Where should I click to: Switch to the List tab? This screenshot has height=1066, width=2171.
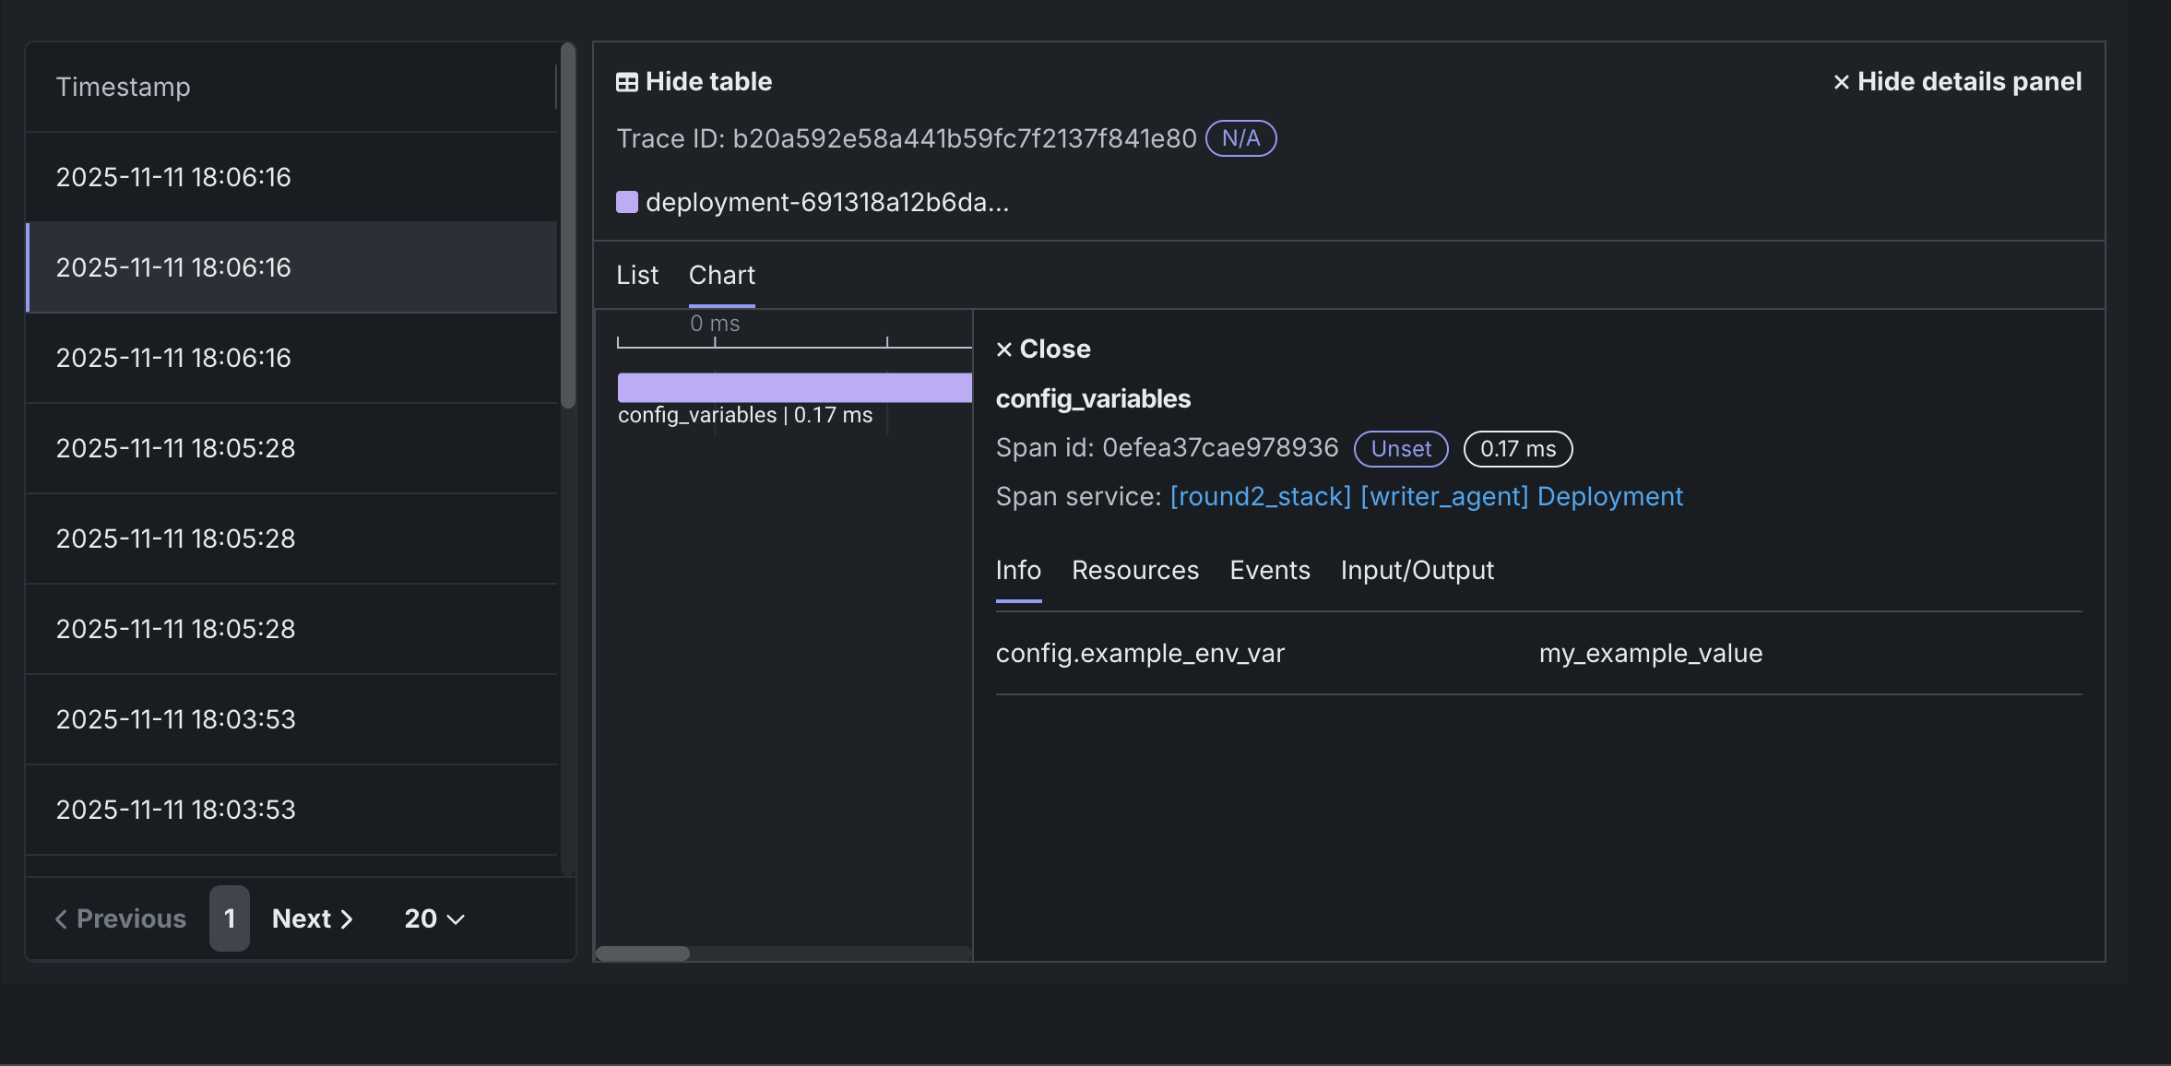[637, 275]
